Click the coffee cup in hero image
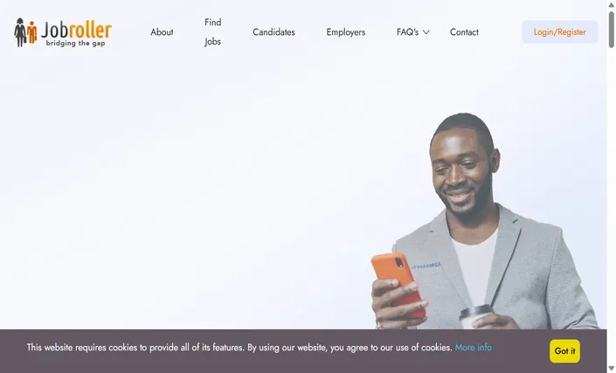Image resolution: width=616 pixels, height=373 pixels. (x=476, y=316)
